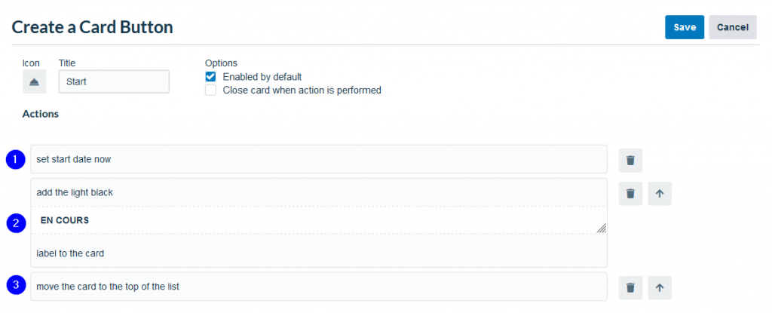
Task: Edit the Title field containing Start
Action: [x=115, y=81]
